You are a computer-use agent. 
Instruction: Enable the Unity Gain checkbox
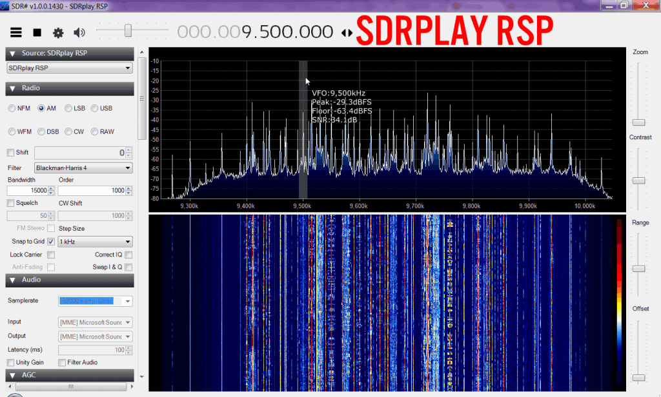click(10, 362)
